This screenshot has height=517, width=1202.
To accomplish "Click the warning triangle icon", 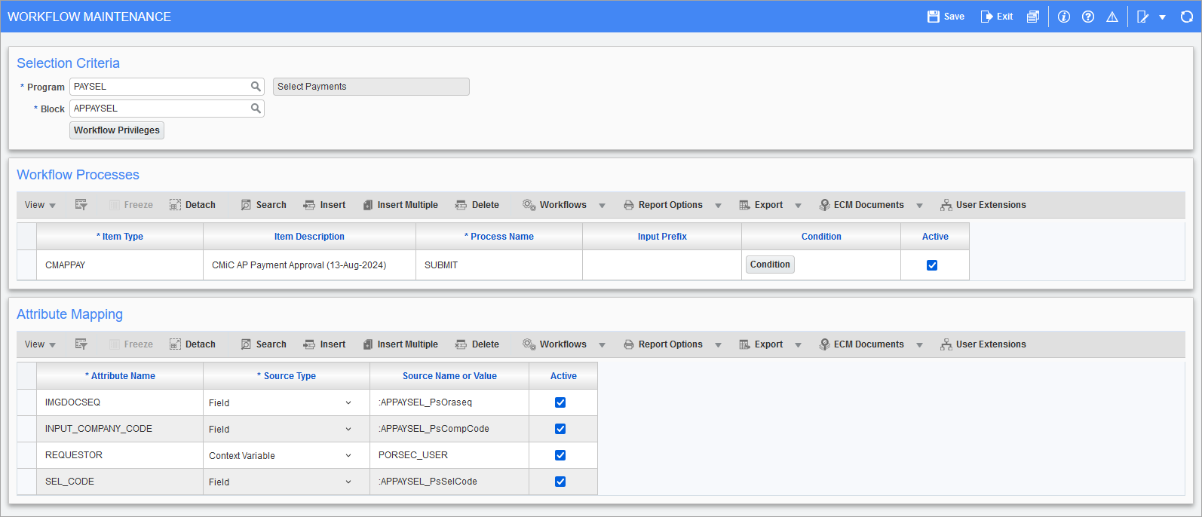I will (x=1112, y=17).
